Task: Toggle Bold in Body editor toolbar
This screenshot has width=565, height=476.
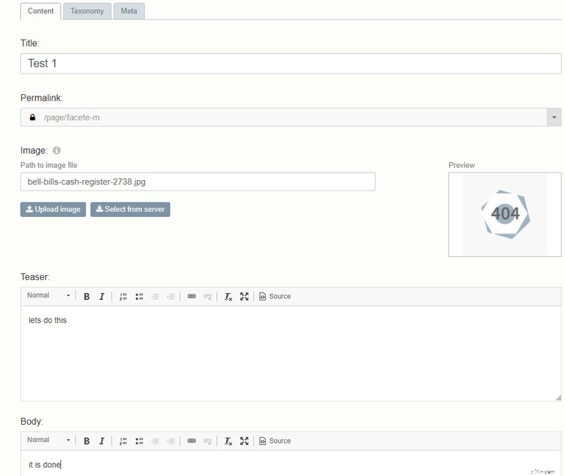Action: click(x=87, y=441)
